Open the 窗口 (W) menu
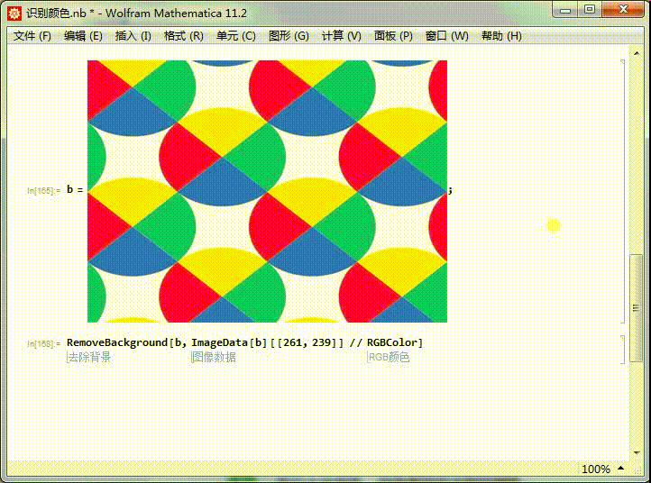Image resolution: width=651 pixels, height=483 pixels. tap(446, 36)
